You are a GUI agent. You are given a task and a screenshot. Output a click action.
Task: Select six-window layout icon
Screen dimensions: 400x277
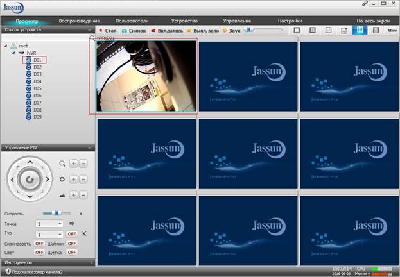[328, 30]
